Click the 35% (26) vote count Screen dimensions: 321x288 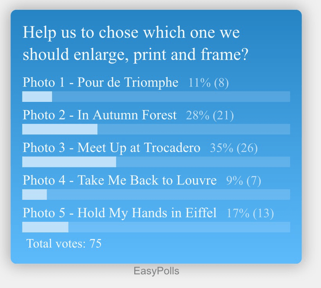pyautogui.click(x=234, y=148)
